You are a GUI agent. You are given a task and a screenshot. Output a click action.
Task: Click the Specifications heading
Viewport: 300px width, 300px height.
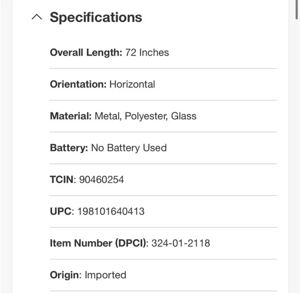coord(96,18)
